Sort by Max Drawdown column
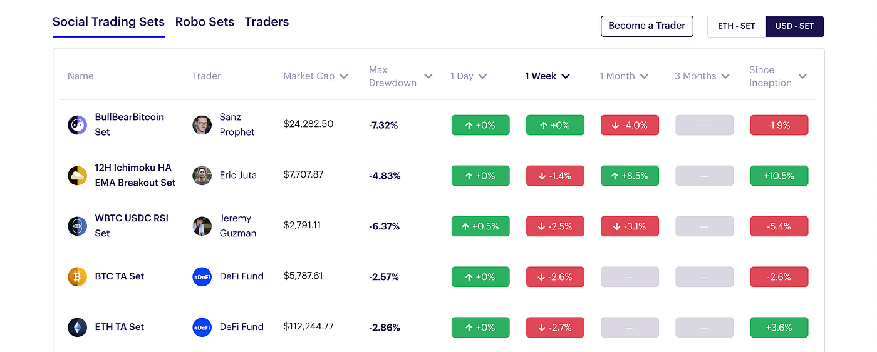 point(400,76)
